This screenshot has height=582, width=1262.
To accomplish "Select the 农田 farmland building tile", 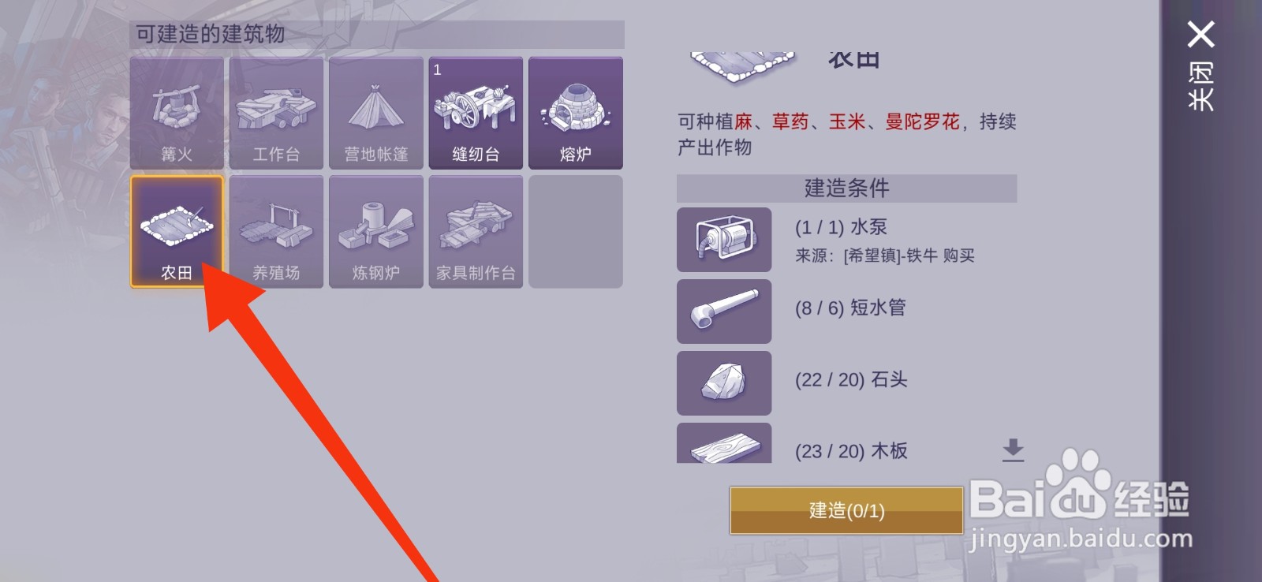I will coord(177,232).
